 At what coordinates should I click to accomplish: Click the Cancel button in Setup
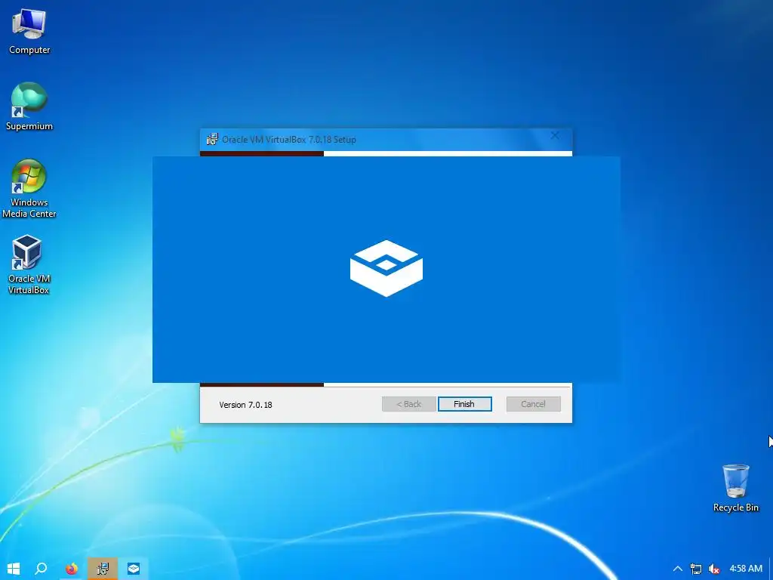[533, 404]
